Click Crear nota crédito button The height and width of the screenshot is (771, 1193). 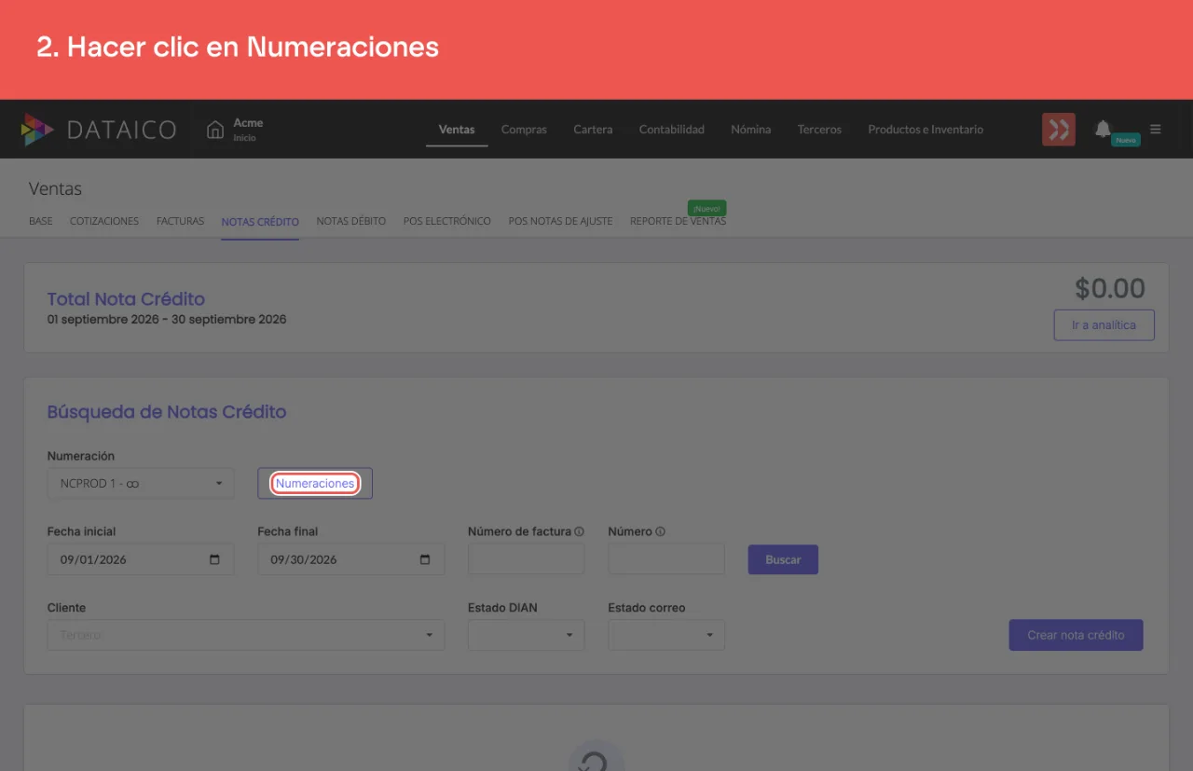1076,635
